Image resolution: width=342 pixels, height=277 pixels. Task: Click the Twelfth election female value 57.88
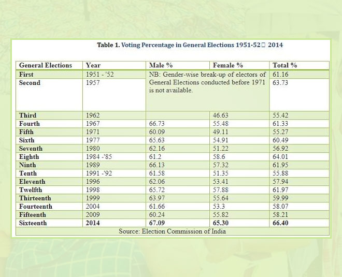point(221,190)
